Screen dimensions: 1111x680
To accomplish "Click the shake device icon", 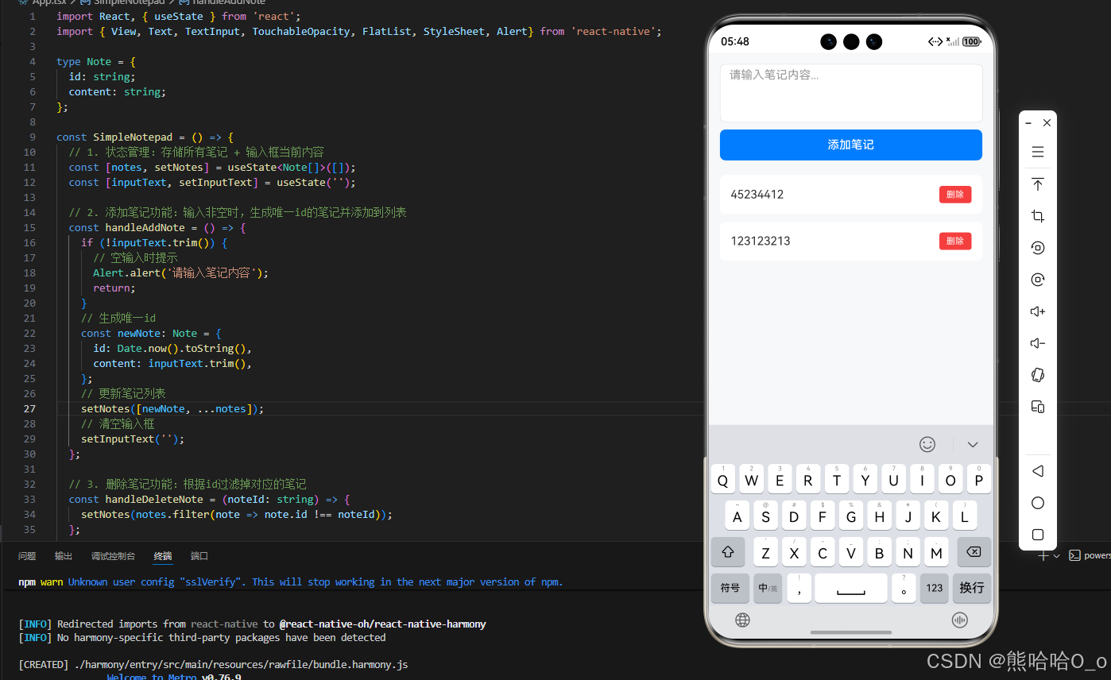I will tap(1037, 375).
